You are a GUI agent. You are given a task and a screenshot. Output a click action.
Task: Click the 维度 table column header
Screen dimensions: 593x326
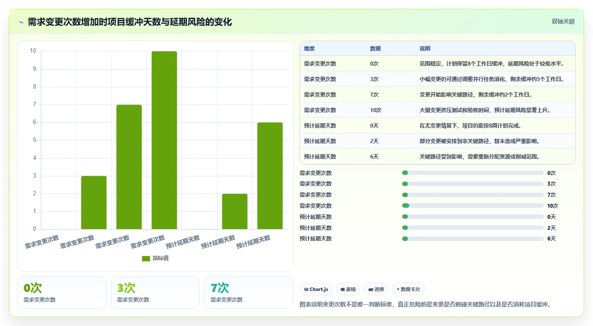pos(309,49)
